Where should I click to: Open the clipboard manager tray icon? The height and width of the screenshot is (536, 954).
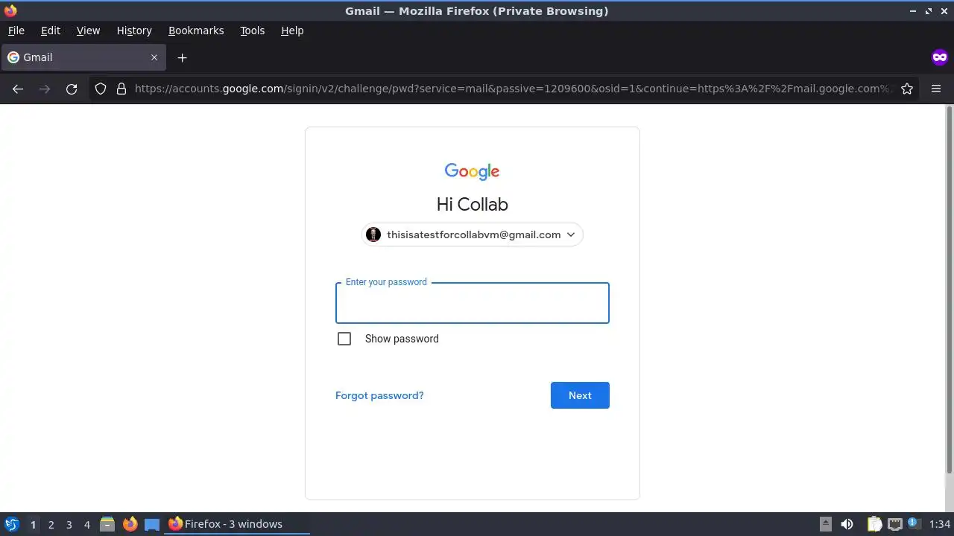(874, 524)
